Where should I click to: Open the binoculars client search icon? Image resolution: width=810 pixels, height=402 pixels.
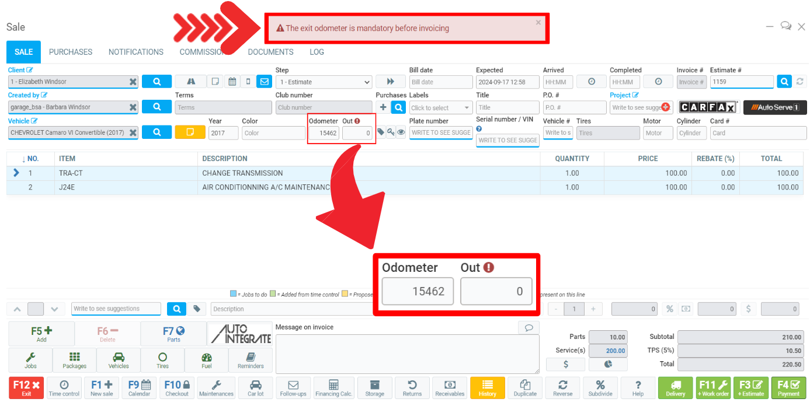coord(191,82)
